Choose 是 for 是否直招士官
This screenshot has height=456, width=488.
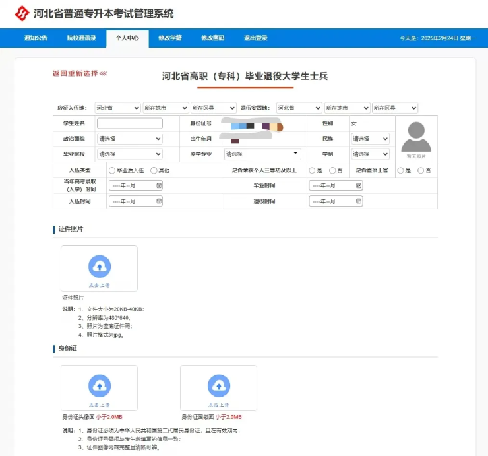[400, 170]
